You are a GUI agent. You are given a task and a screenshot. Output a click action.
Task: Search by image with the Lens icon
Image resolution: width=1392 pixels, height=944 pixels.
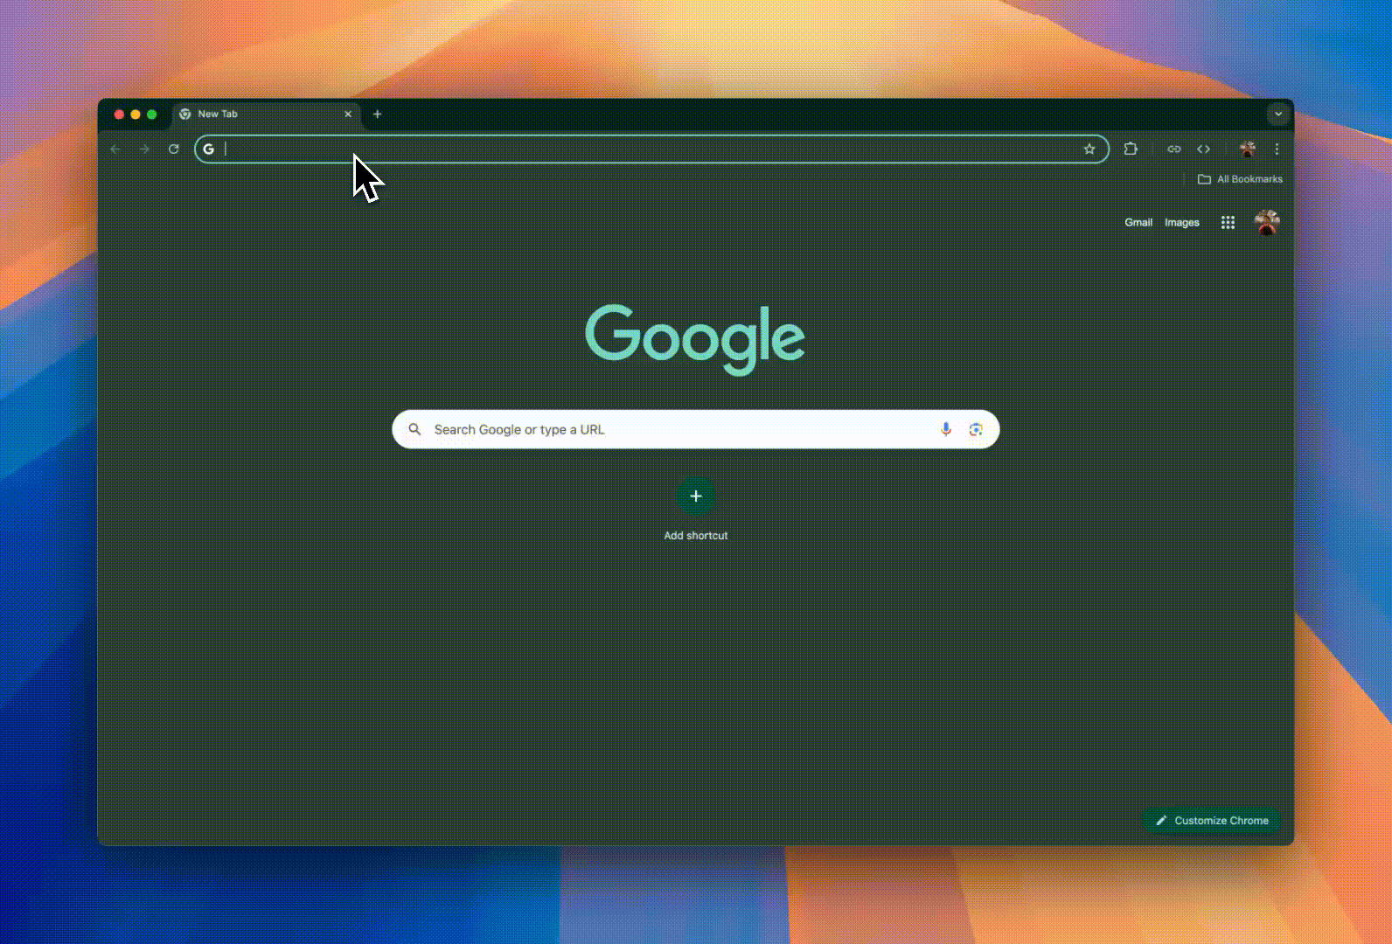tap(976, 429)
